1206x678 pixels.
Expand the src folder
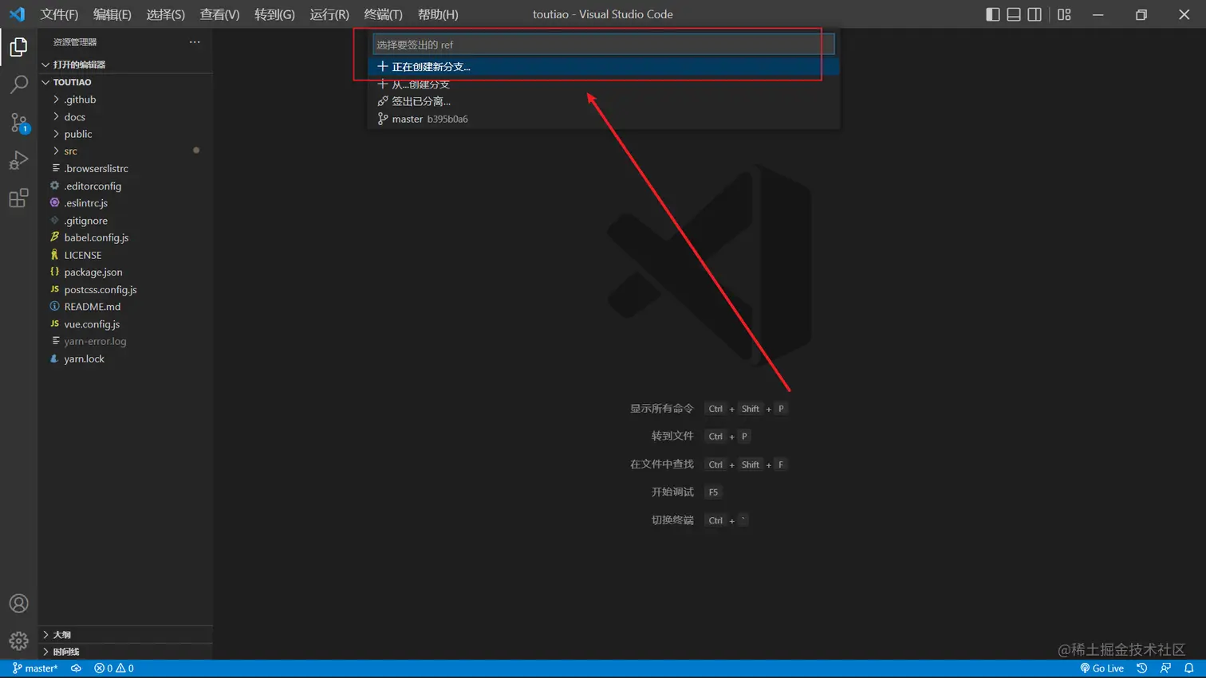[x=125, y=151]
